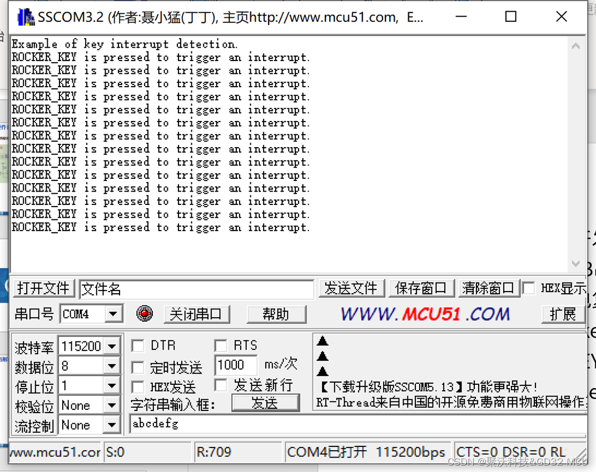Minimize the SSCOM3.2 window

[461, 17]
